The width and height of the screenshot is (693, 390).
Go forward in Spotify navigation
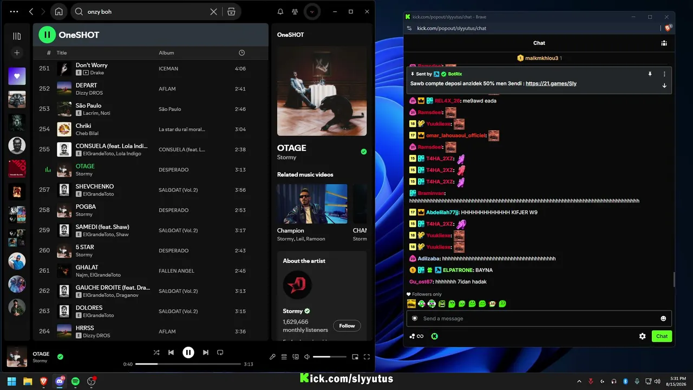click(42, 11)
